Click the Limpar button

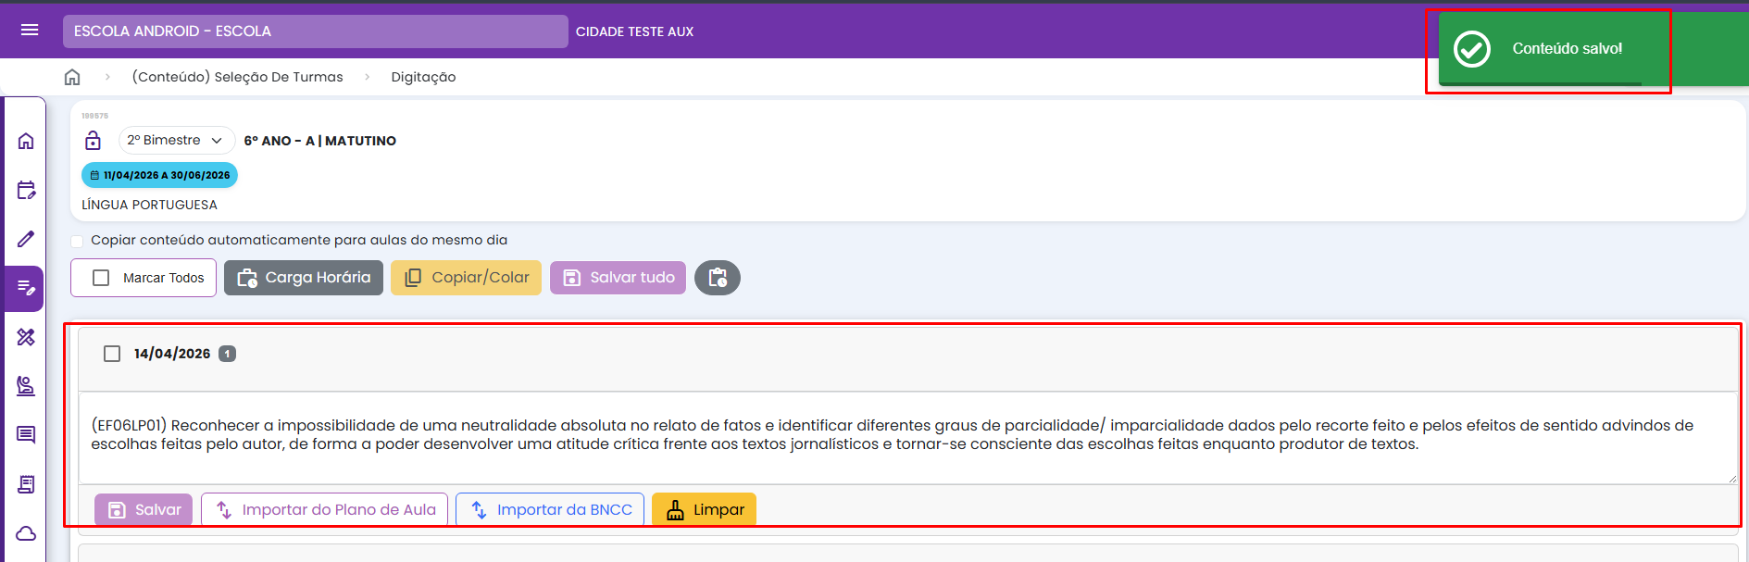[x=704, y=509]
